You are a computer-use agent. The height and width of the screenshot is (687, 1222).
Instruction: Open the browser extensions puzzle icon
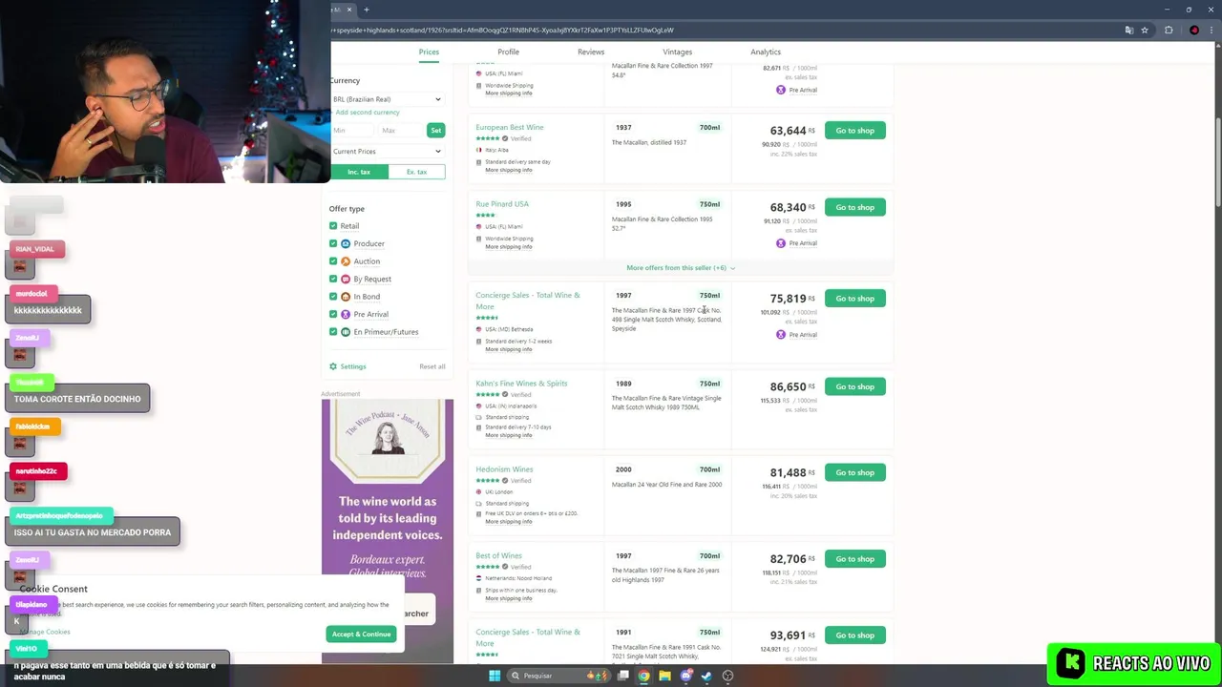(1169, 31)
